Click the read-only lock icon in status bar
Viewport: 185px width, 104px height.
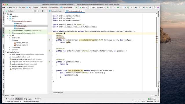click(x=155, y=101)
